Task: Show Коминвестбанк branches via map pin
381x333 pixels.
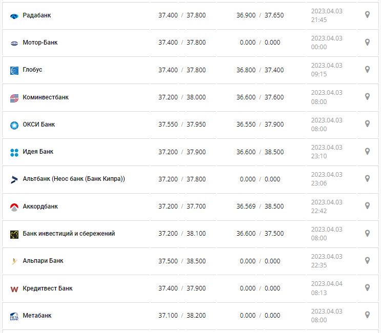Action: click(367, 96)
